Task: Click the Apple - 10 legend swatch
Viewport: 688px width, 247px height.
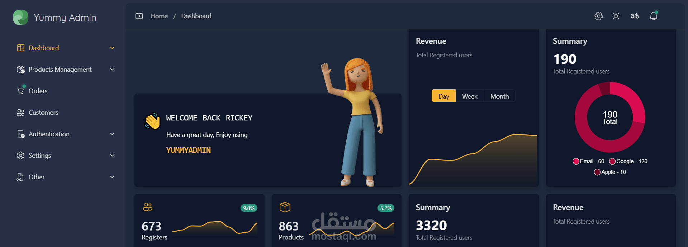Action: click(597, 172)
